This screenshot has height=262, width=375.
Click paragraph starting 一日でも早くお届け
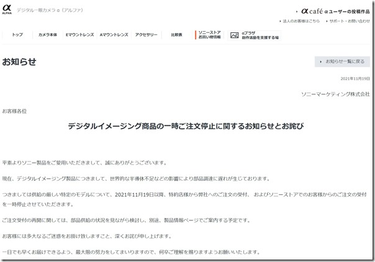(x=131, y=252)
